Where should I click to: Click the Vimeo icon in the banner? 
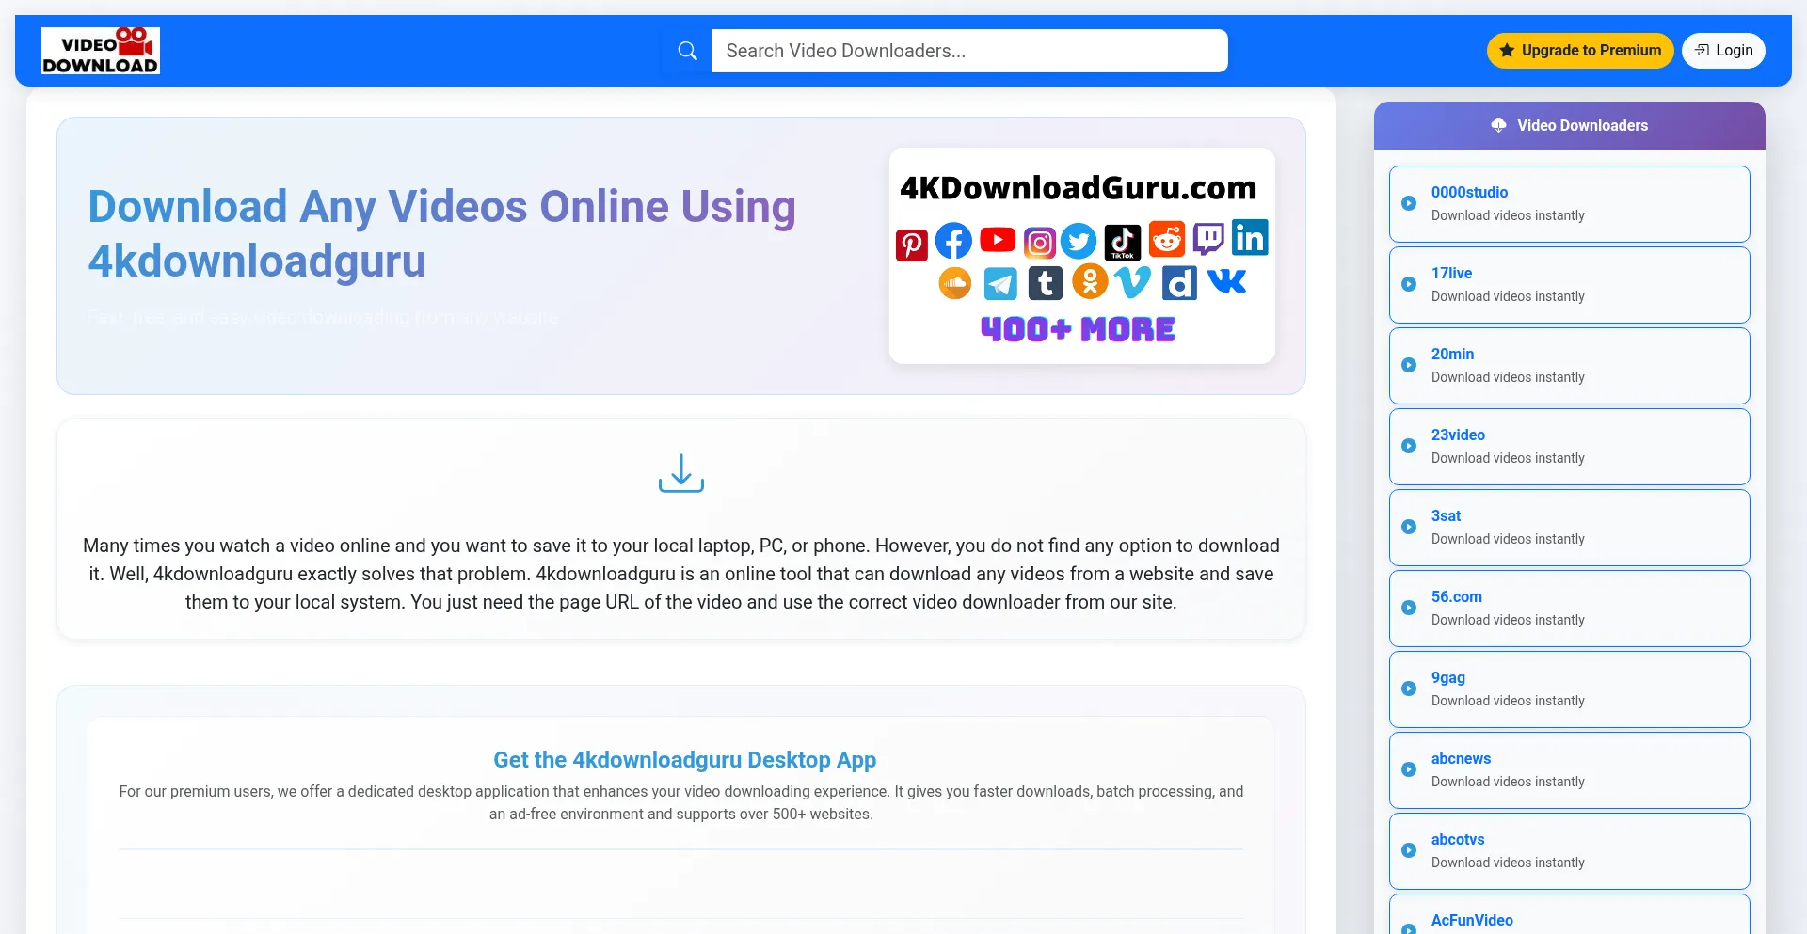(1133, 281)
